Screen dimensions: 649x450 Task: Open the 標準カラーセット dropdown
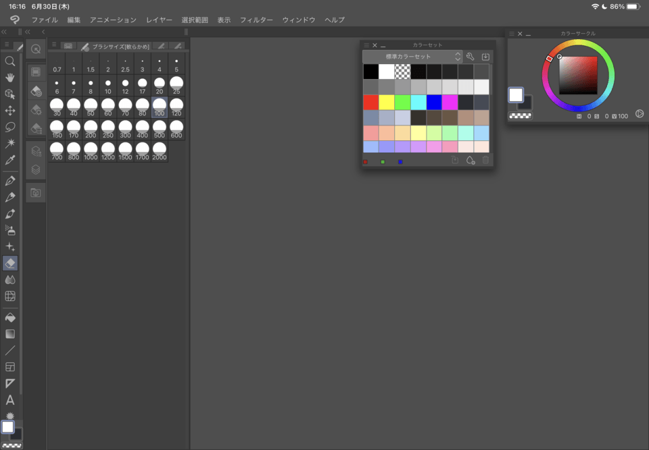412,57
